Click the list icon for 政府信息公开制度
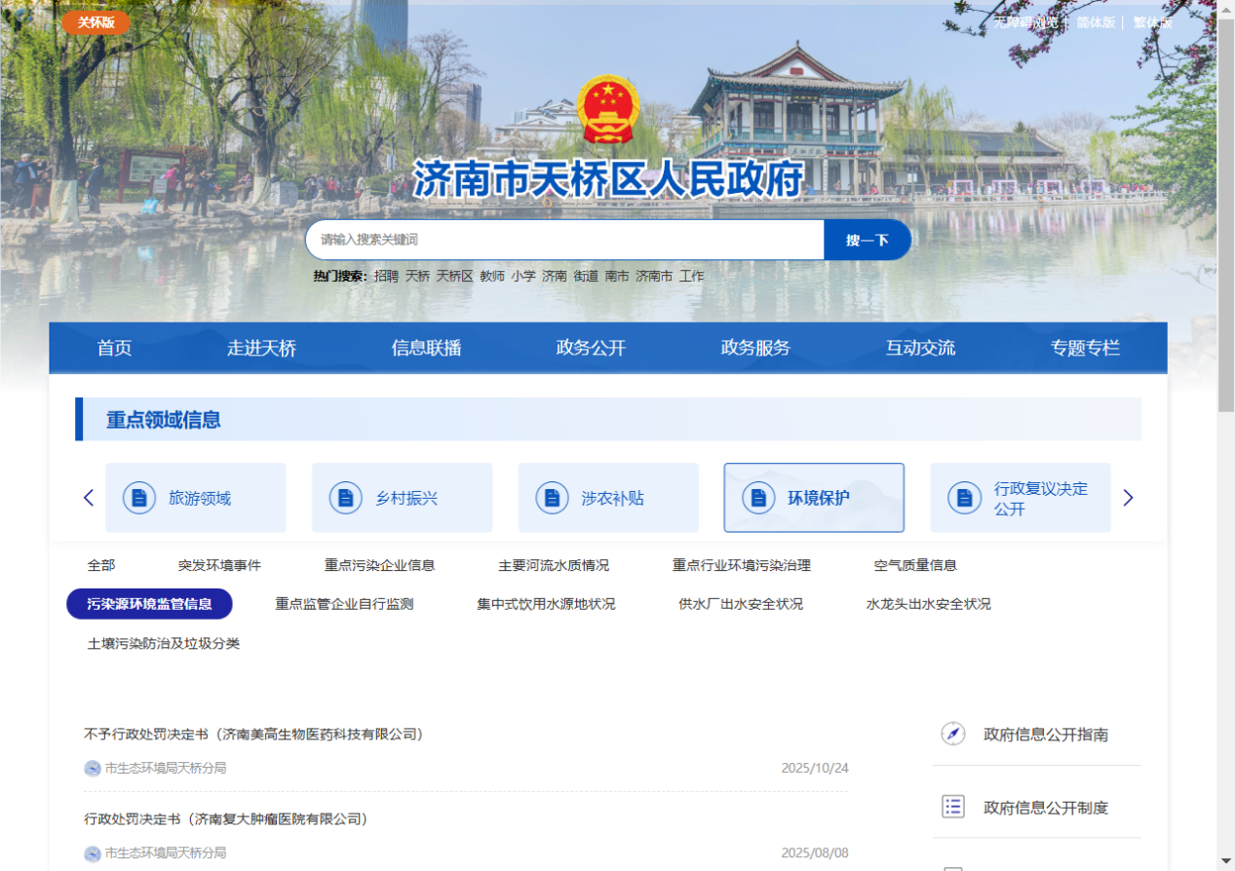The height and width of the screenshot is (871, 1235). pyautogui.click(x=953, y=807)
